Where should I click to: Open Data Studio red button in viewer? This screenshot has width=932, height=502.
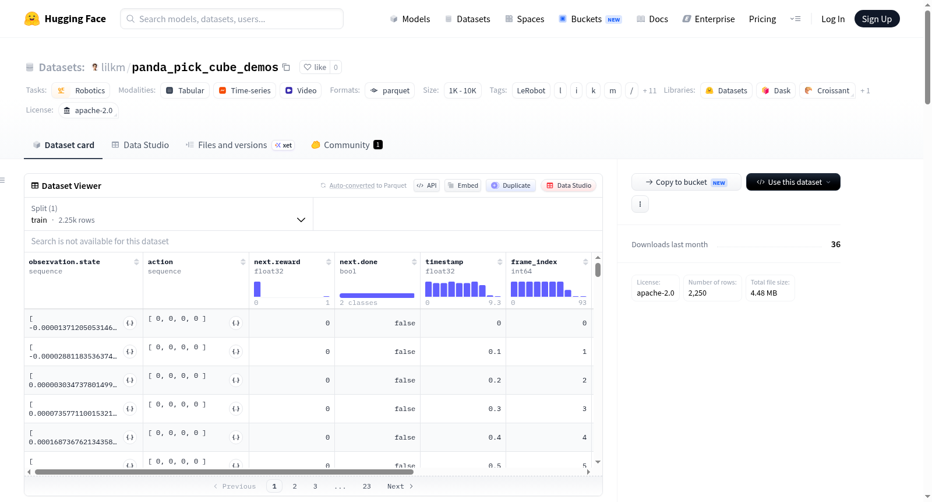(569, 185)
